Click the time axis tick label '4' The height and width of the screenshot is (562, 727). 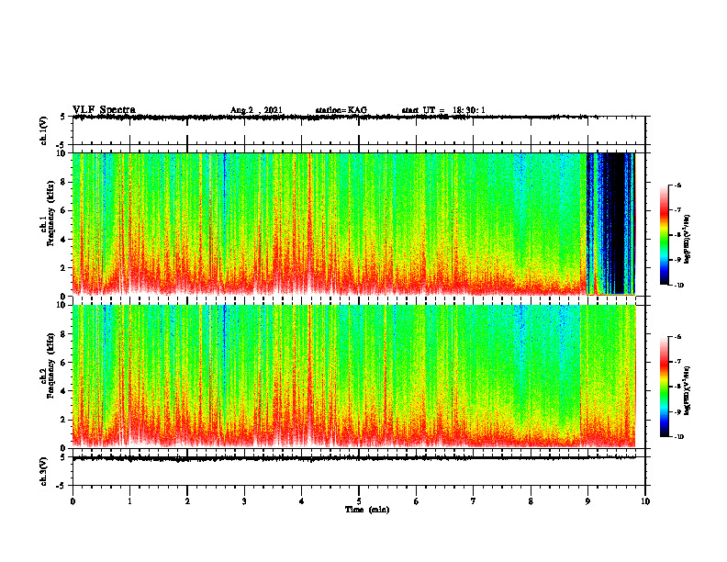pos(302,501)
